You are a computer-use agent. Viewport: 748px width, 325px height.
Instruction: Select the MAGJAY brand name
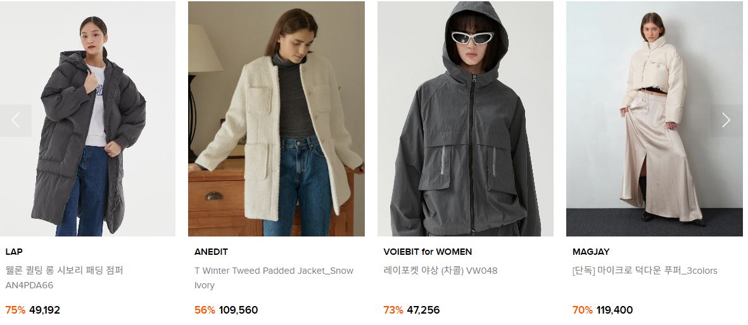[590, 252]
